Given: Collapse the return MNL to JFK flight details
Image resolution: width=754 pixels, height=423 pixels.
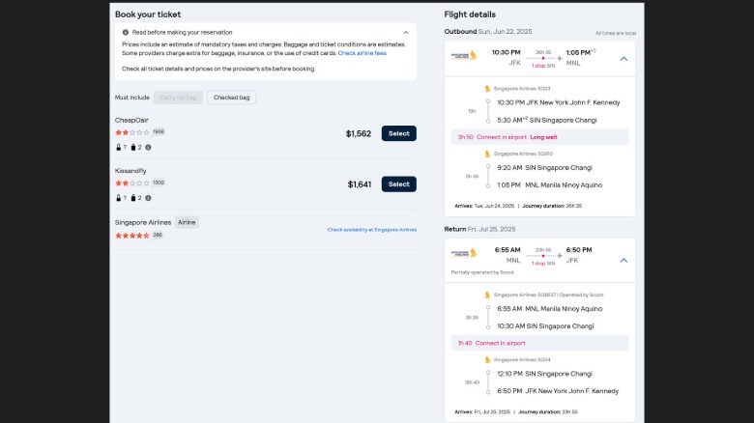Looking at the screenshot, I should (x=623, y=261).
